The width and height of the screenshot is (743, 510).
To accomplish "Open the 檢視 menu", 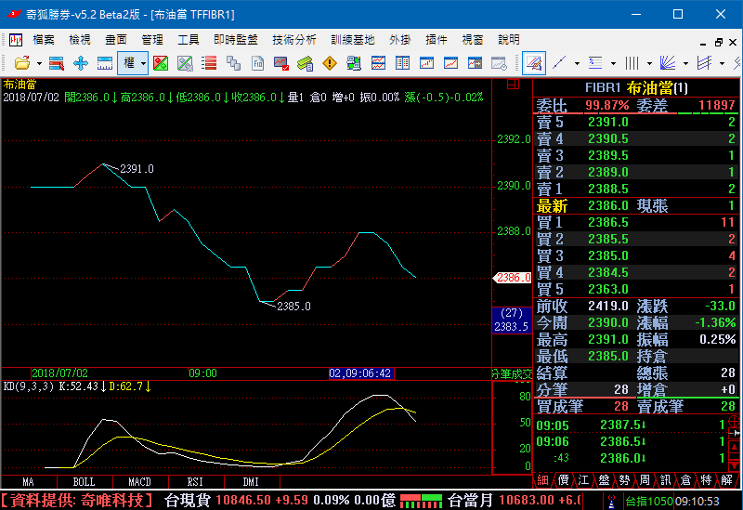I will tap(80, 40).
